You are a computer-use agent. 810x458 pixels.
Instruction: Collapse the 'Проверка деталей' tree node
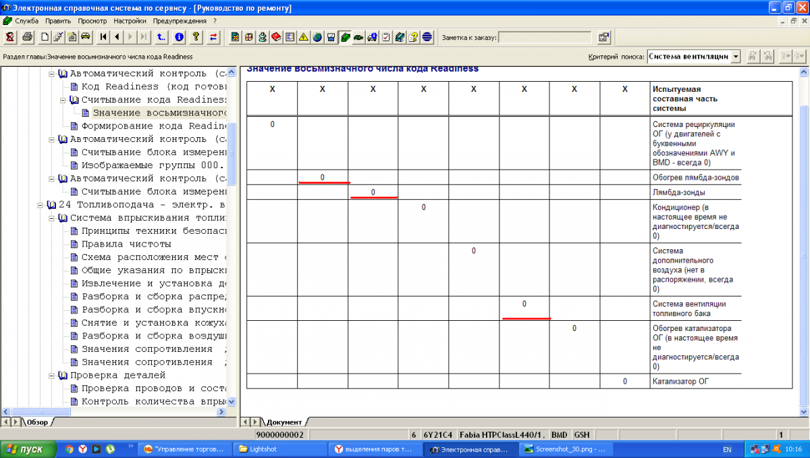52,376
